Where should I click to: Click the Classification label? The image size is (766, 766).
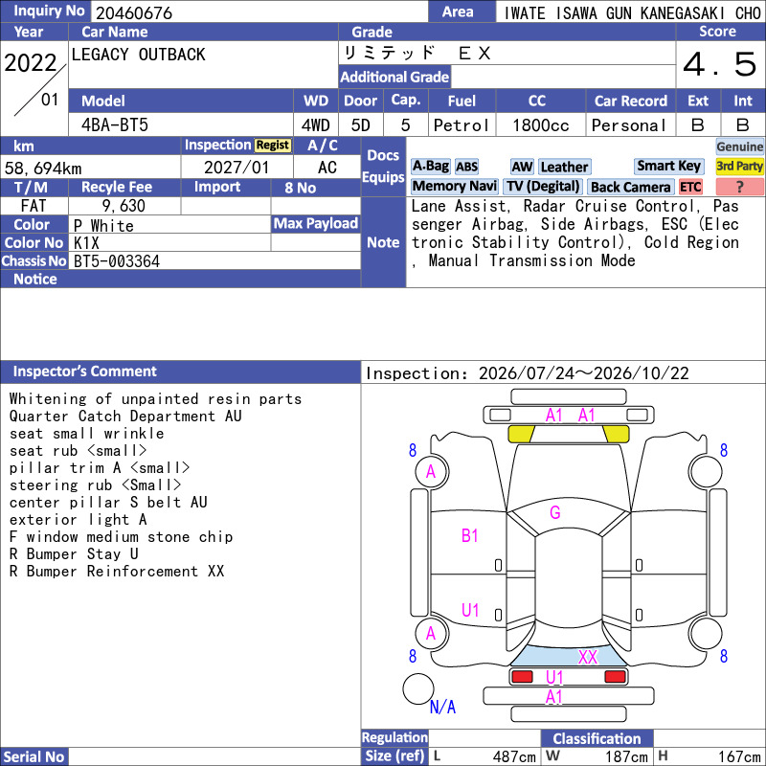click(597, 738)
